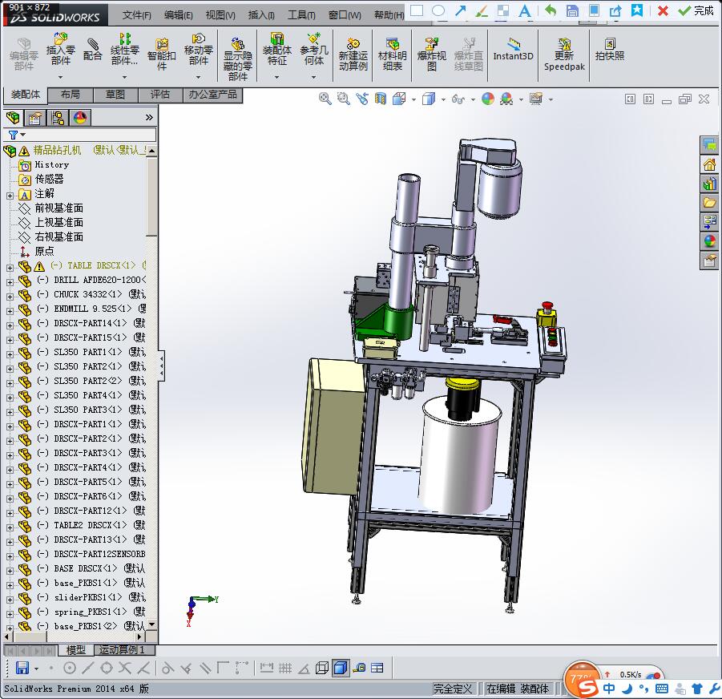Switch to 模型 model tab

[x=75, y=650]
